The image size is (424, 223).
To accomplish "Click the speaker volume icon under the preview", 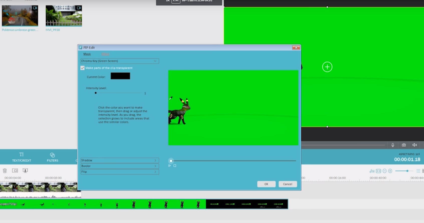I will 414,145.
